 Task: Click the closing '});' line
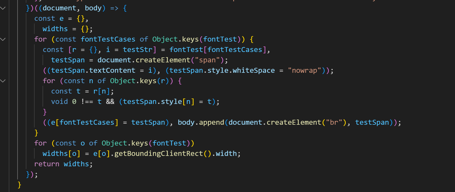32,174
